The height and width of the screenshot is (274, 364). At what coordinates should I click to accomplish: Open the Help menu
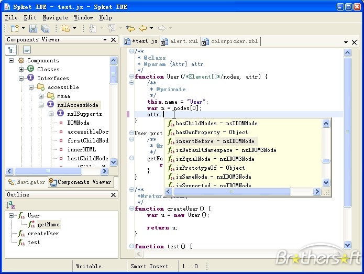105,18
